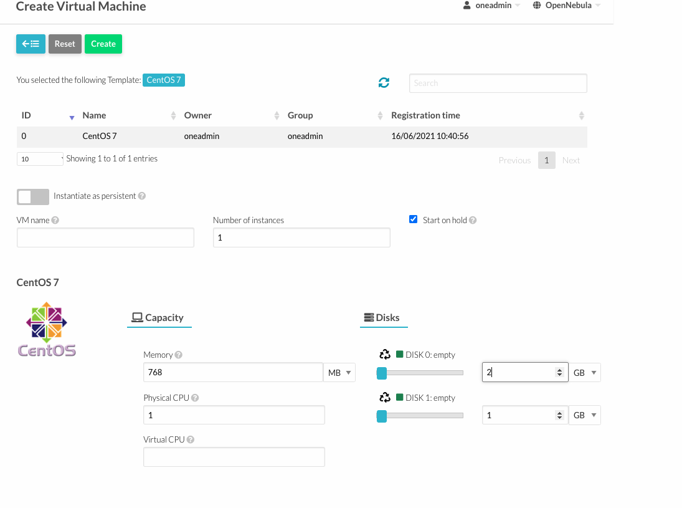View VM name help icon
The height and width of the screenshot is (508, 682).
point(55,220)
